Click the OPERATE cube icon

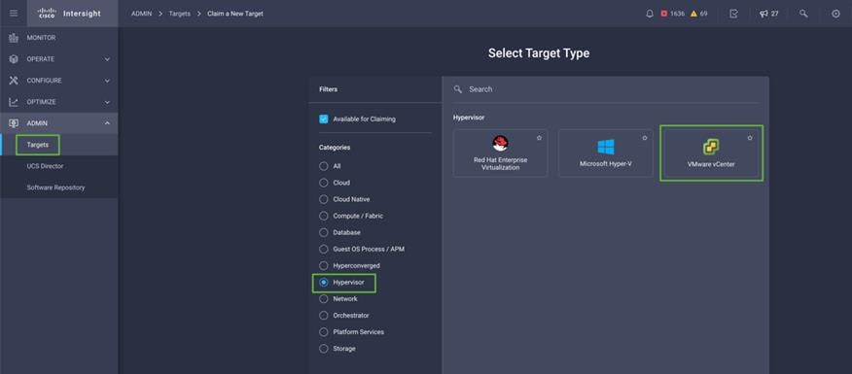tap(14, 59)
